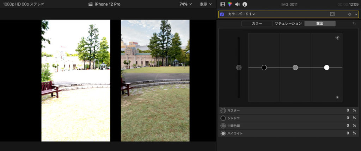
Task: Open the info inspector icon
Action: click(x=245, y=4)
